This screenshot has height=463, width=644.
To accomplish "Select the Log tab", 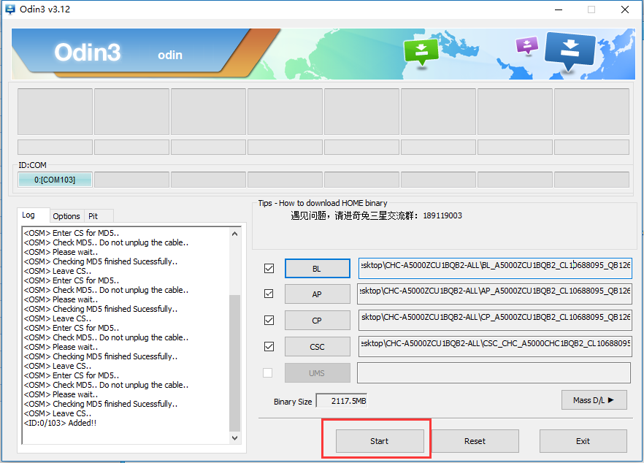I will 28,215.
